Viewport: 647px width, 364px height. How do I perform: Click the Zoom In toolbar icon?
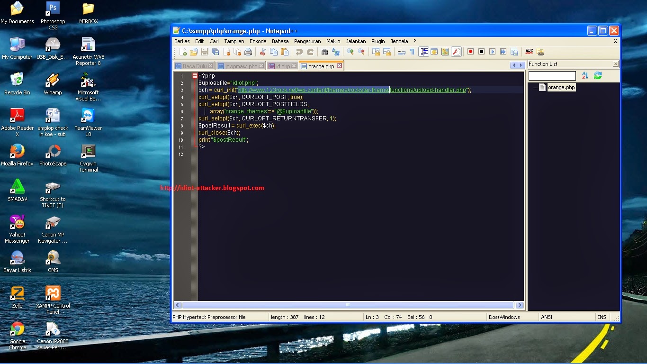[x=350, y=52]
